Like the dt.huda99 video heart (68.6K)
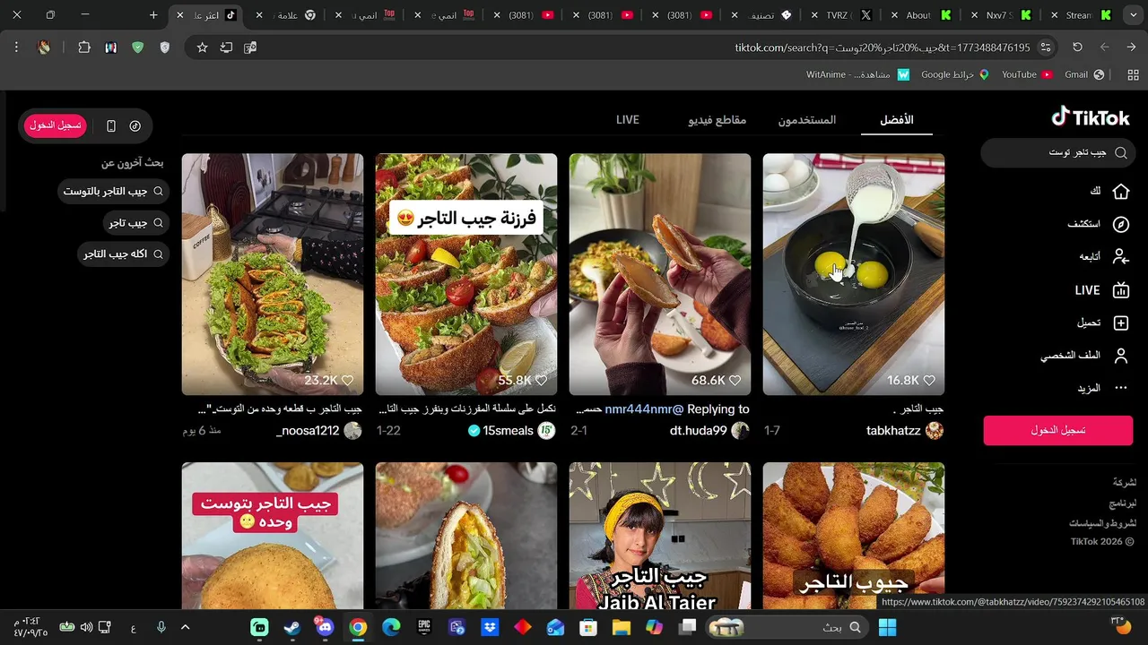Image resolution: width=1148 pixels, height=645 pixels. pyautogui.click(x=735, y=381)
